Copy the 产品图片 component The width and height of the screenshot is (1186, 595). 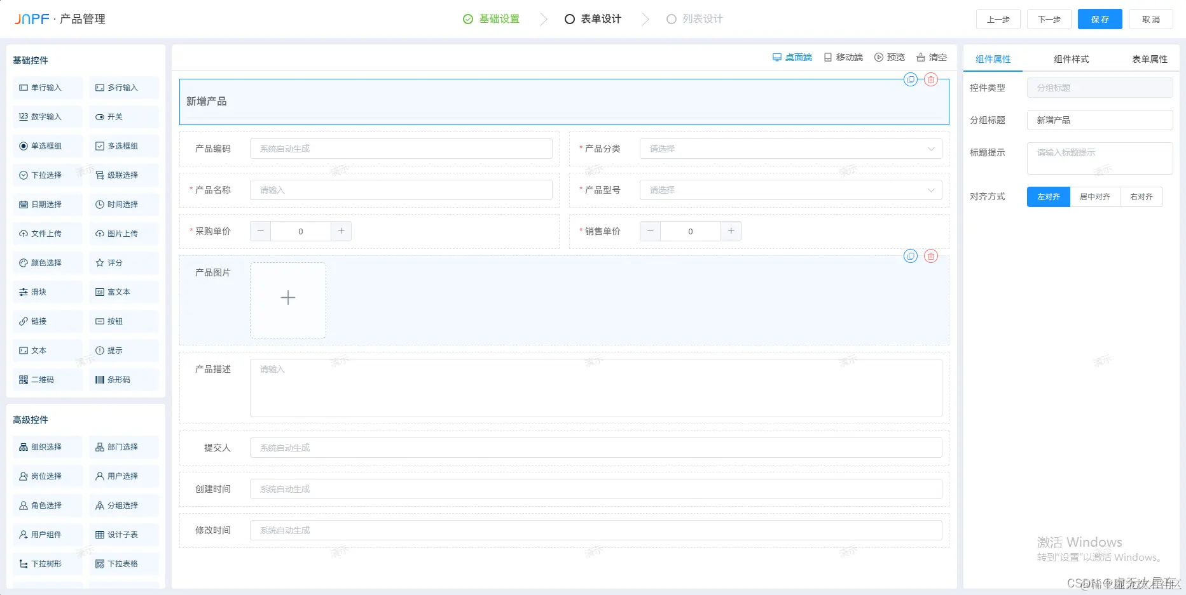[911, 256]
